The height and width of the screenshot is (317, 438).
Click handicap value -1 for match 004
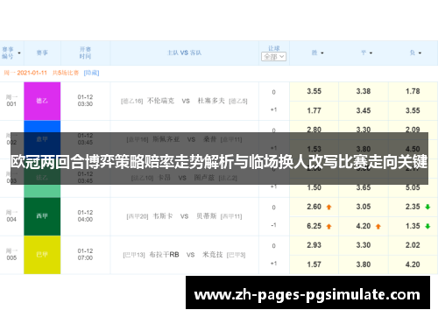point(273,226)
